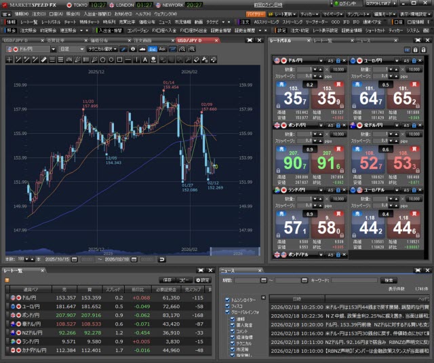Click the 保存 button in rate list
Screen dimensions: 434x363
tap(167, 280)
